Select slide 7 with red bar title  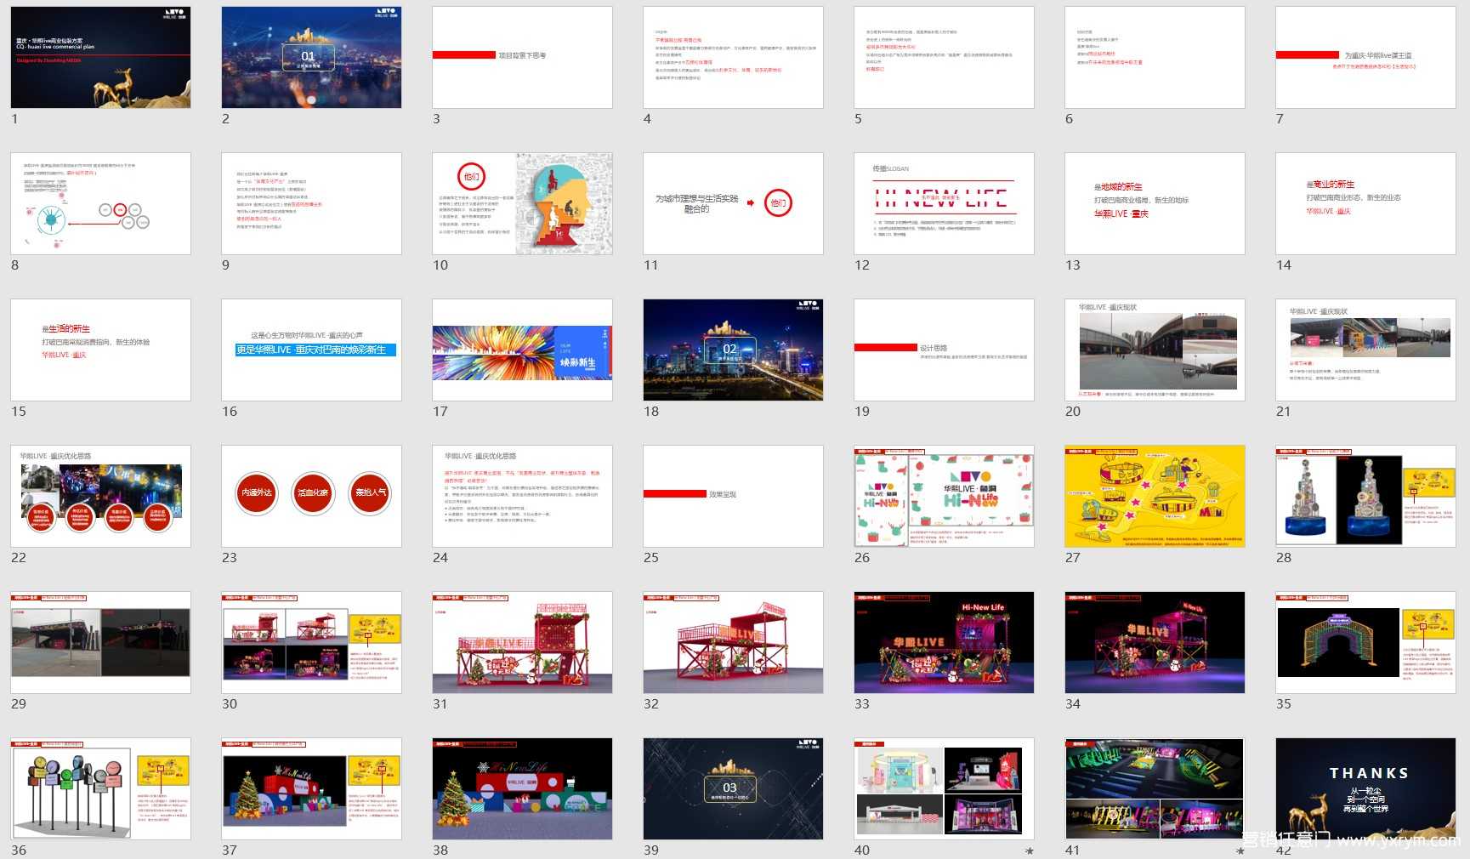[x=1365, y=57]
